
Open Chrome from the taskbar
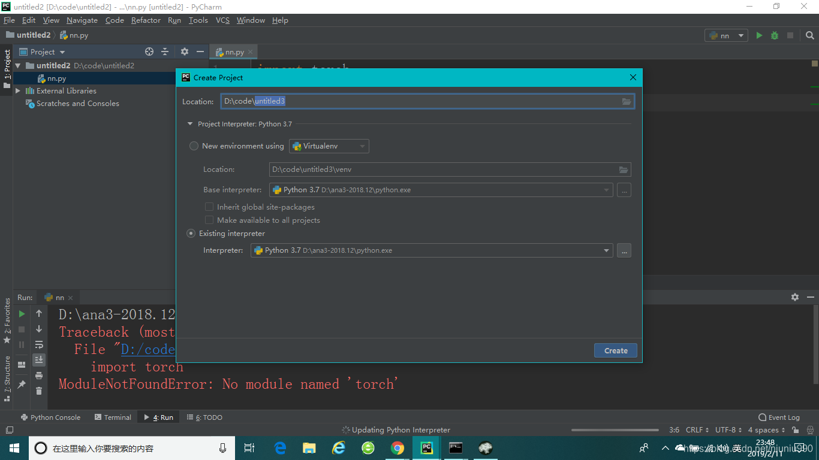pos(397,448)
